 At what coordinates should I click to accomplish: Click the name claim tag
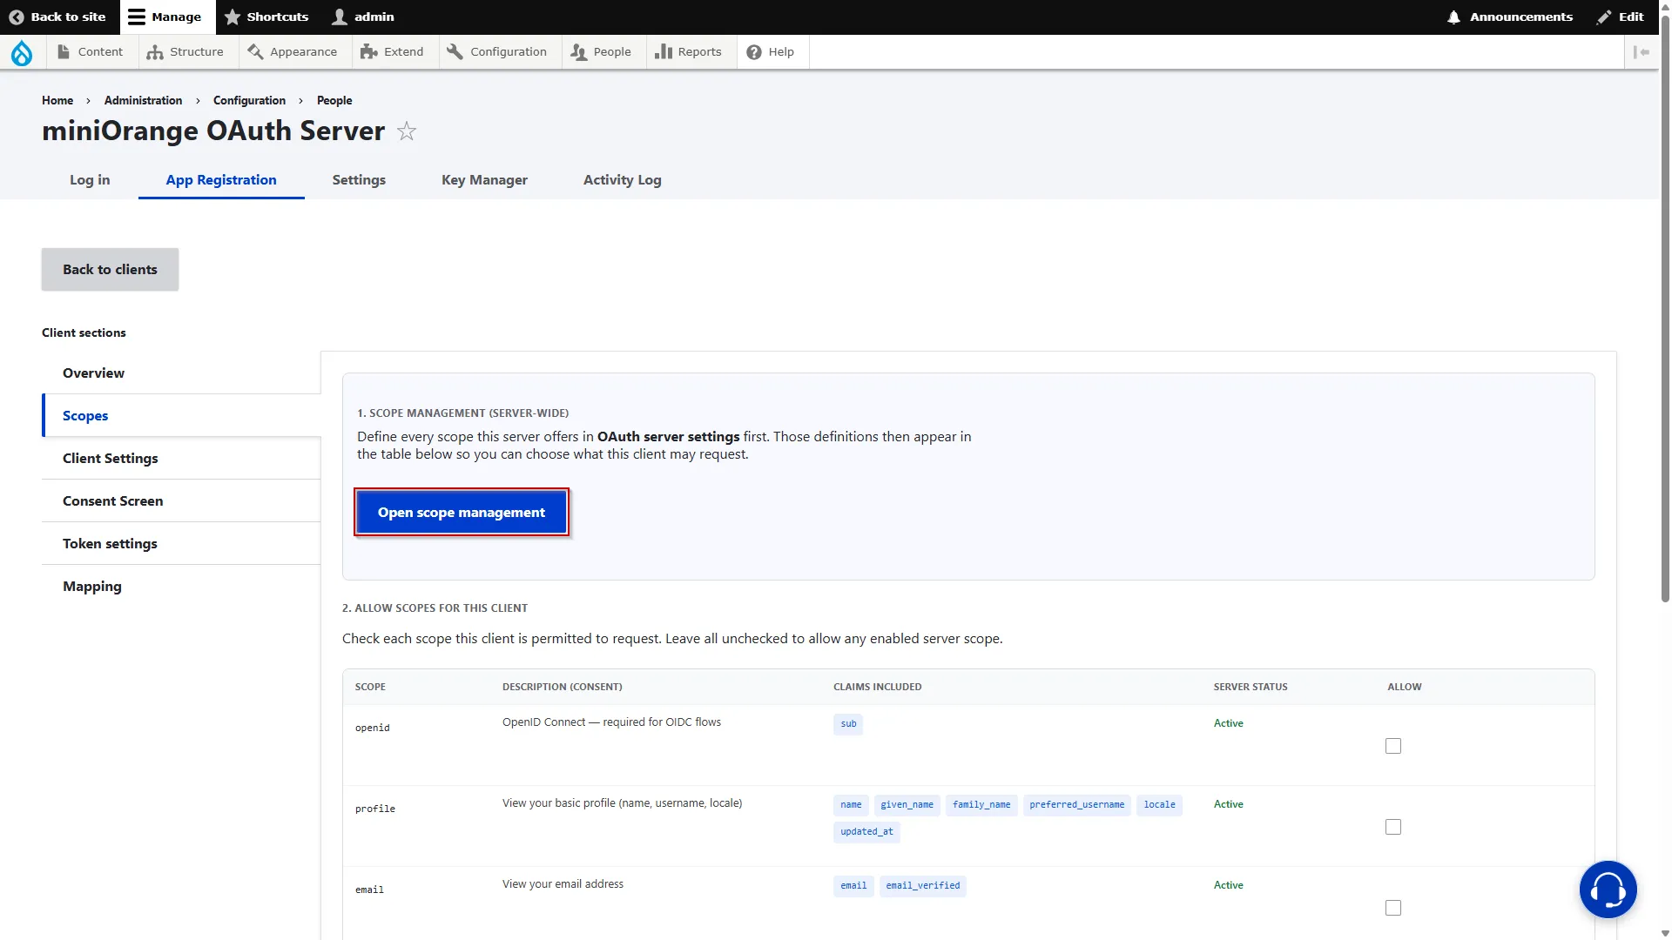[851, 804]
